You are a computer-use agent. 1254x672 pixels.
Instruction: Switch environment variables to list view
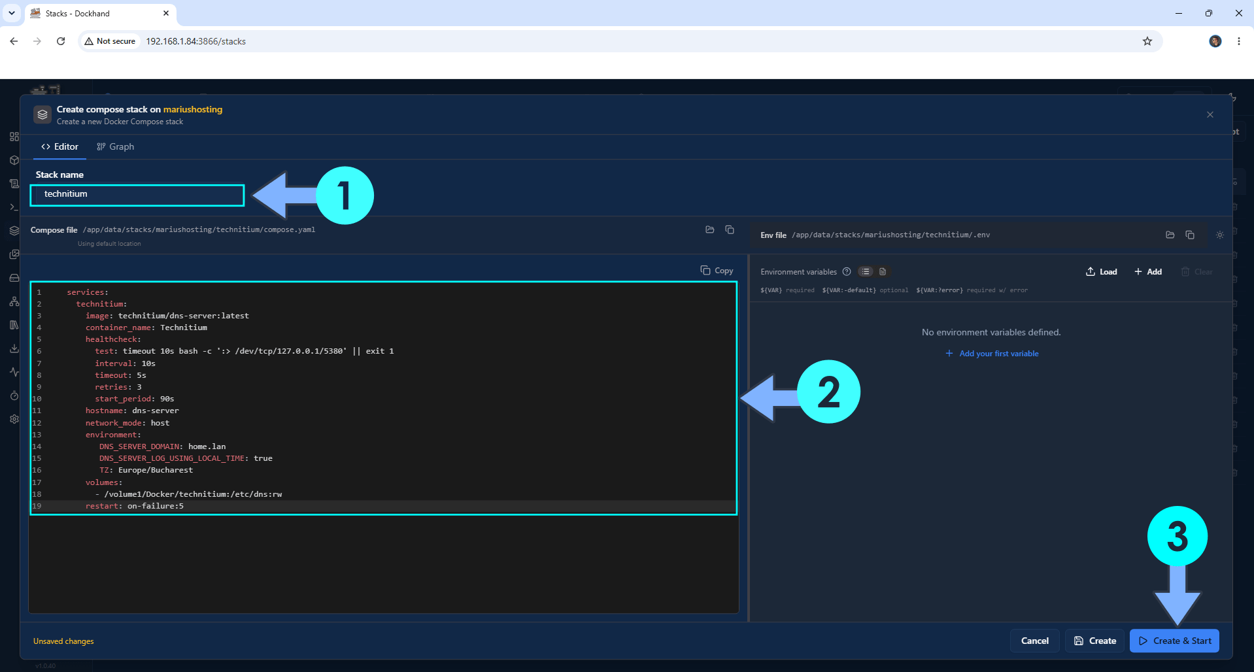click(x=866, y=271)
